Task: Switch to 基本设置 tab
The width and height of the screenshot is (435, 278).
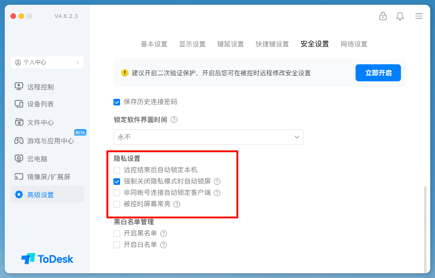Action: 154,44
